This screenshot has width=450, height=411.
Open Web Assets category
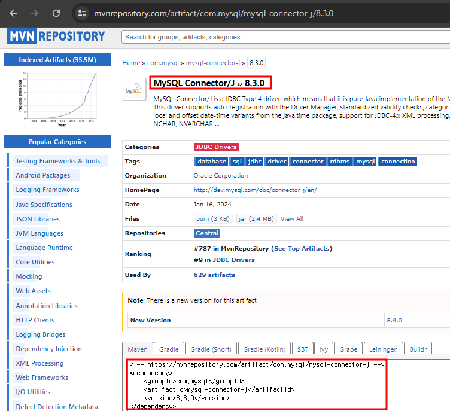(33, 291)
